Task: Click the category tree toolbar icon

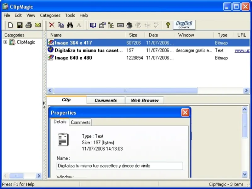Action: (111, 25)
